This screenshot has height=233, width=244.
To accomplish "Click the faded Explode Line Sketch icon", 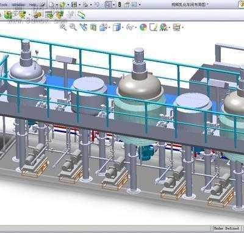I will 71,15.
